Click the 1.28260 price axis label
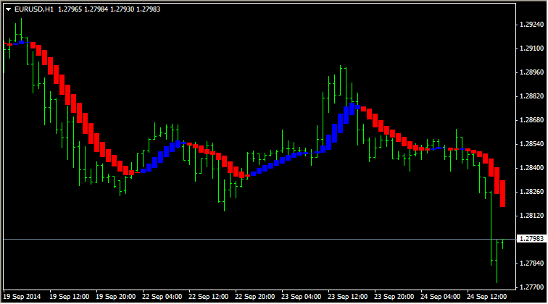This screenshot has height=304, width=548. (531, 192)
